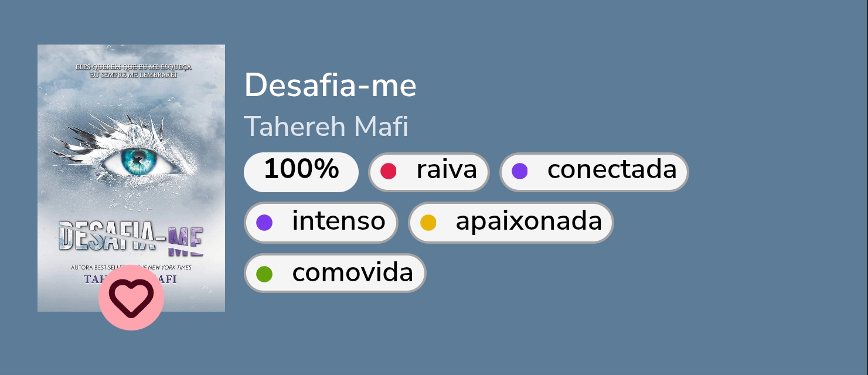Select the conectada mood tag
Image resolution: width=868 pixels, height=375 pixels.
[x=594, y=172]
